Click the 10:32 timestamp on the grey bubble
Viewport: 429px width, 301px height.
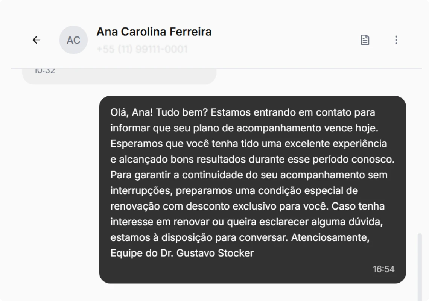coord(45,70)
